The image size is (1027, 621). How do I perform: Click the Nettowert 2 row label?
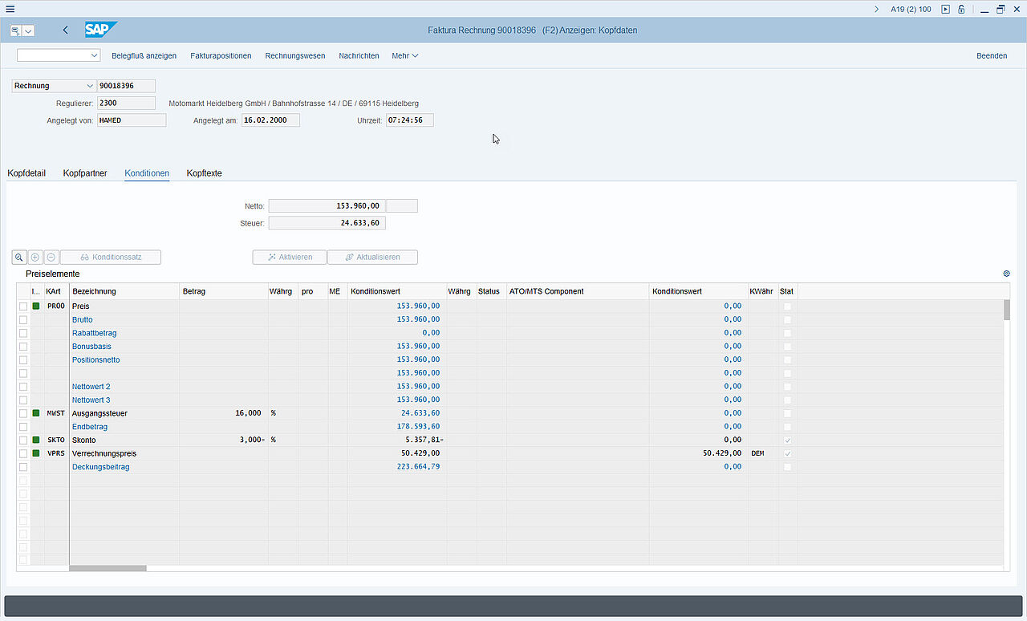click(x=91, y=387)
